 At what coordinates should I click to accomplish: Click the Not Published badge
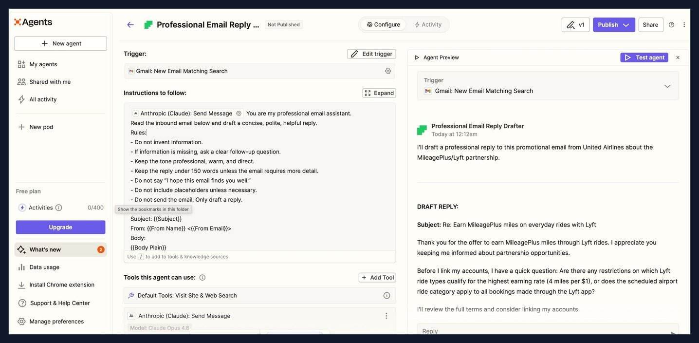pyautogui.click(x=284, y=24)
